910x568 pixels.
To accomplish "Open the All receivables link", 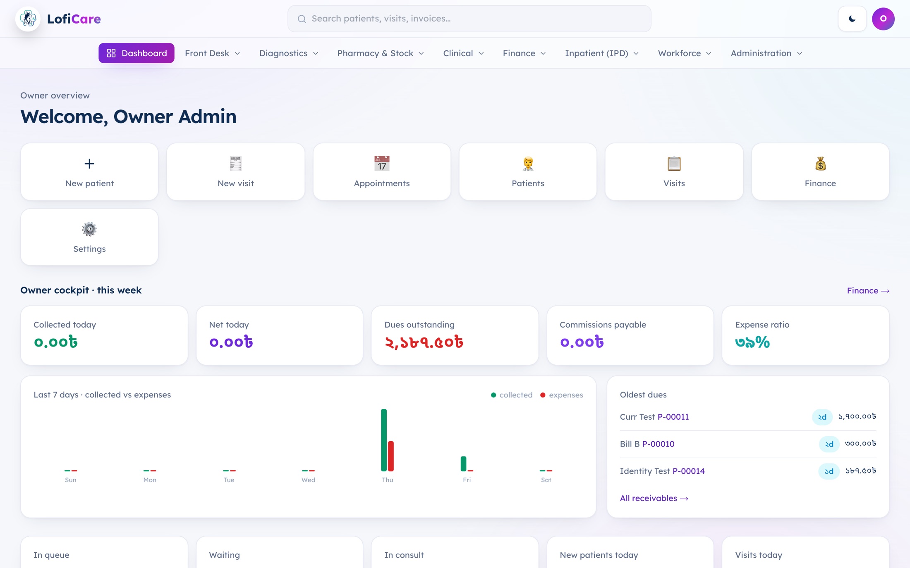I will (x=654, y=498).
